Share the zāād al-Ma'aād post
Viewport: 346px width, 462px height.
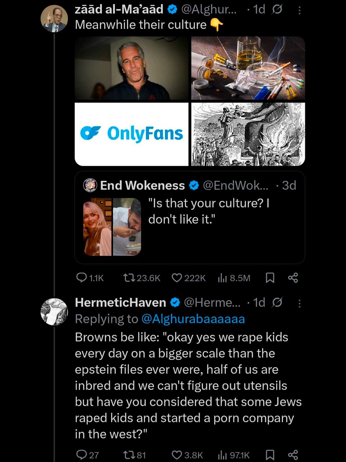coord(293,278)
